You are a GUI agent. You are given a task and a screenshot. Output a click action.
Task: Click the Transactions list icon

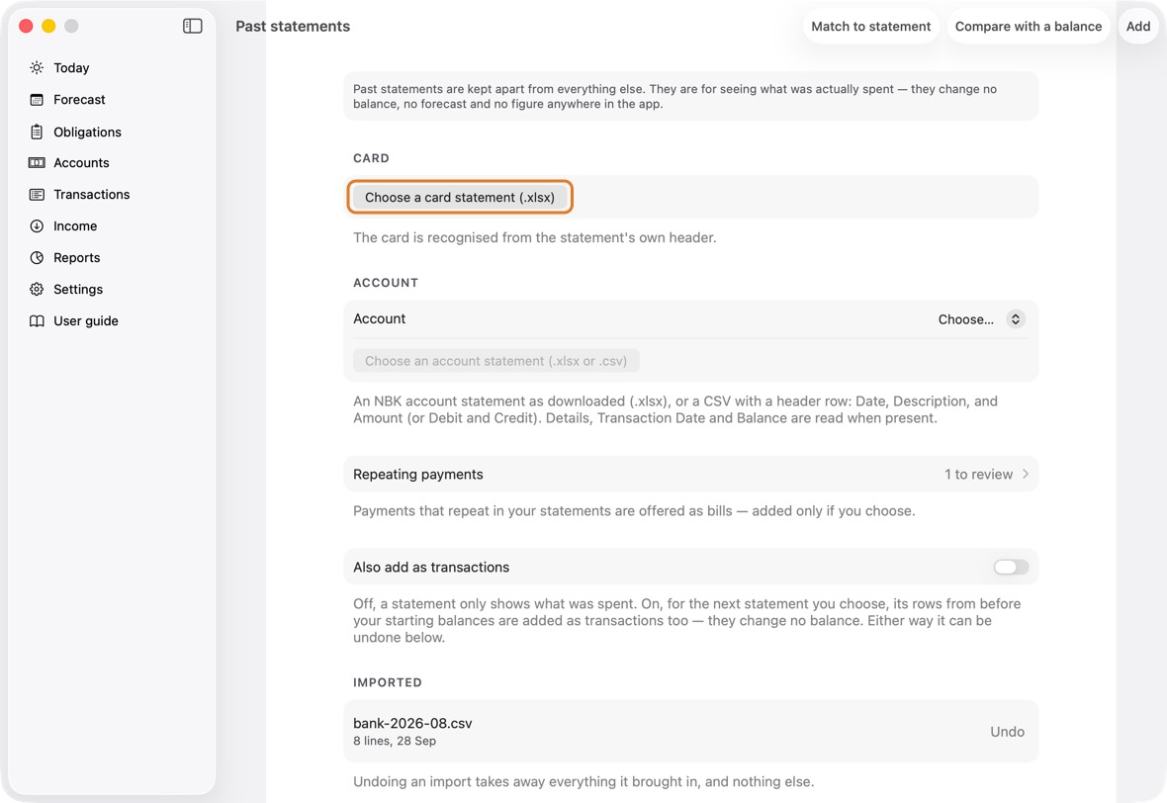point(37,194)
